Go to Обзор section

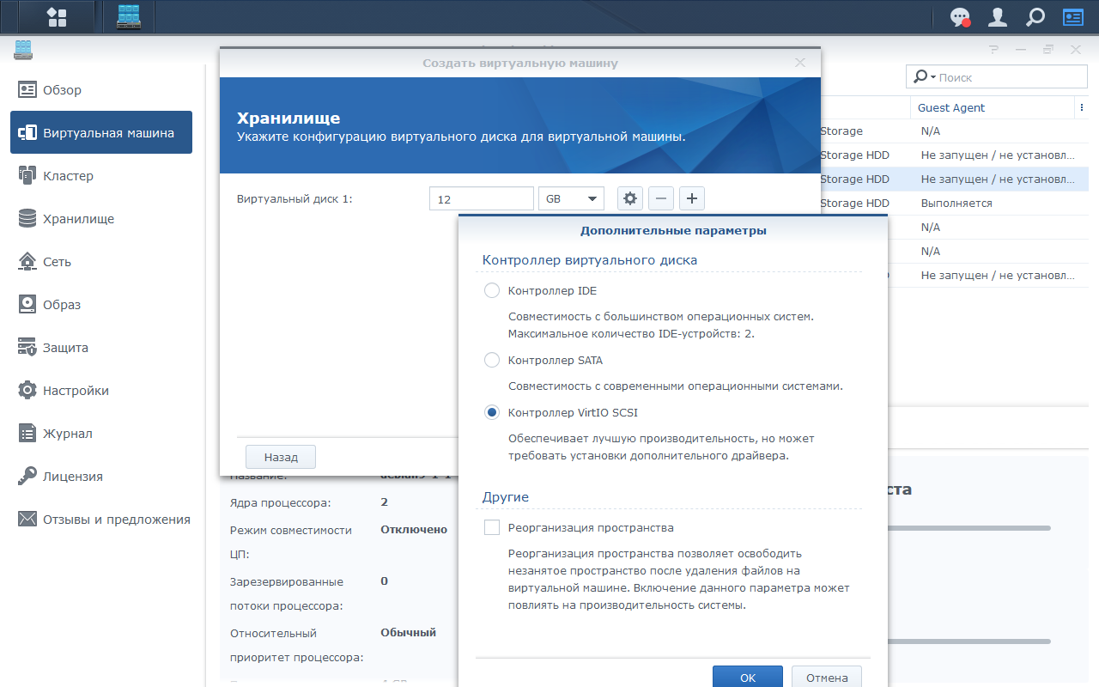pyautogui.click(x=101, y=90)
